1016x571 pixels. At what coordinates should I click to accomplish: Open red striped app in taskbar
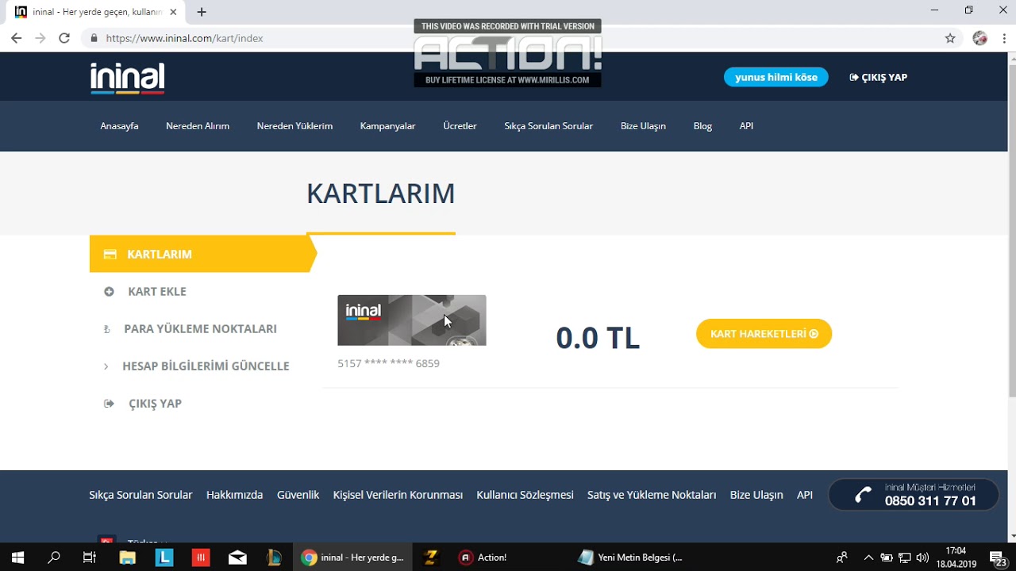pyautogui.click(x=201, y=558)
